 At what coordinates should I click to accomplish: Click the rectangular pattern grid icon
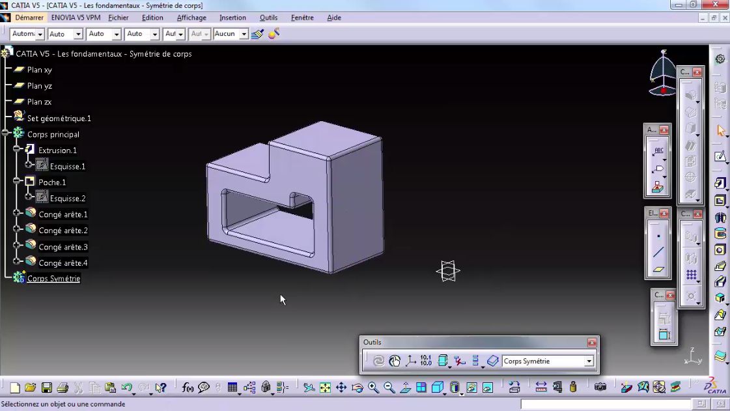click(x=692, y=275)
